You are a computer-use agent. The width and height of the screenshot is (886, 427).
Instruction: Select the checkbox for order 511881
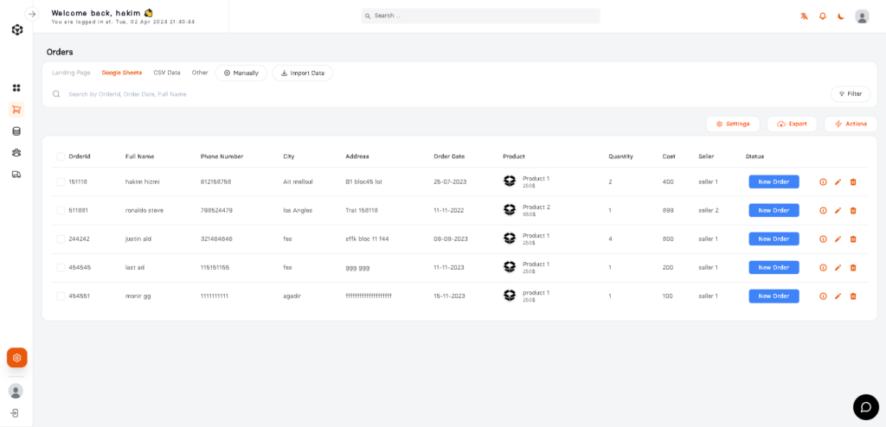coord(61,210)
